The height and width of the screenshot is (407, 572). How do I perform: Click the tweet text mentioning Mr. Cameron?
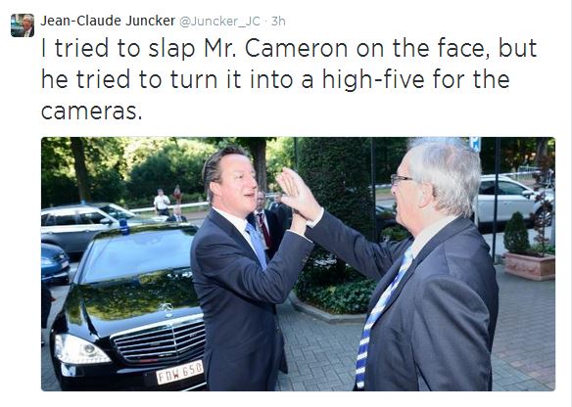(289, 79)
